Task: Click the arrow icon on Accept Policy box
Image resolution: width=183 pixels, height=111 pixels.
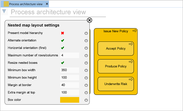Action: (x=131, y=44)
